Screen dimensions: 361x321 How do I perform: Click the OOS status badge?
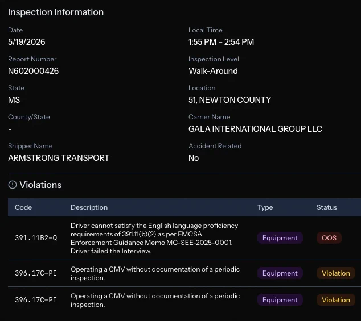[329, 238]
